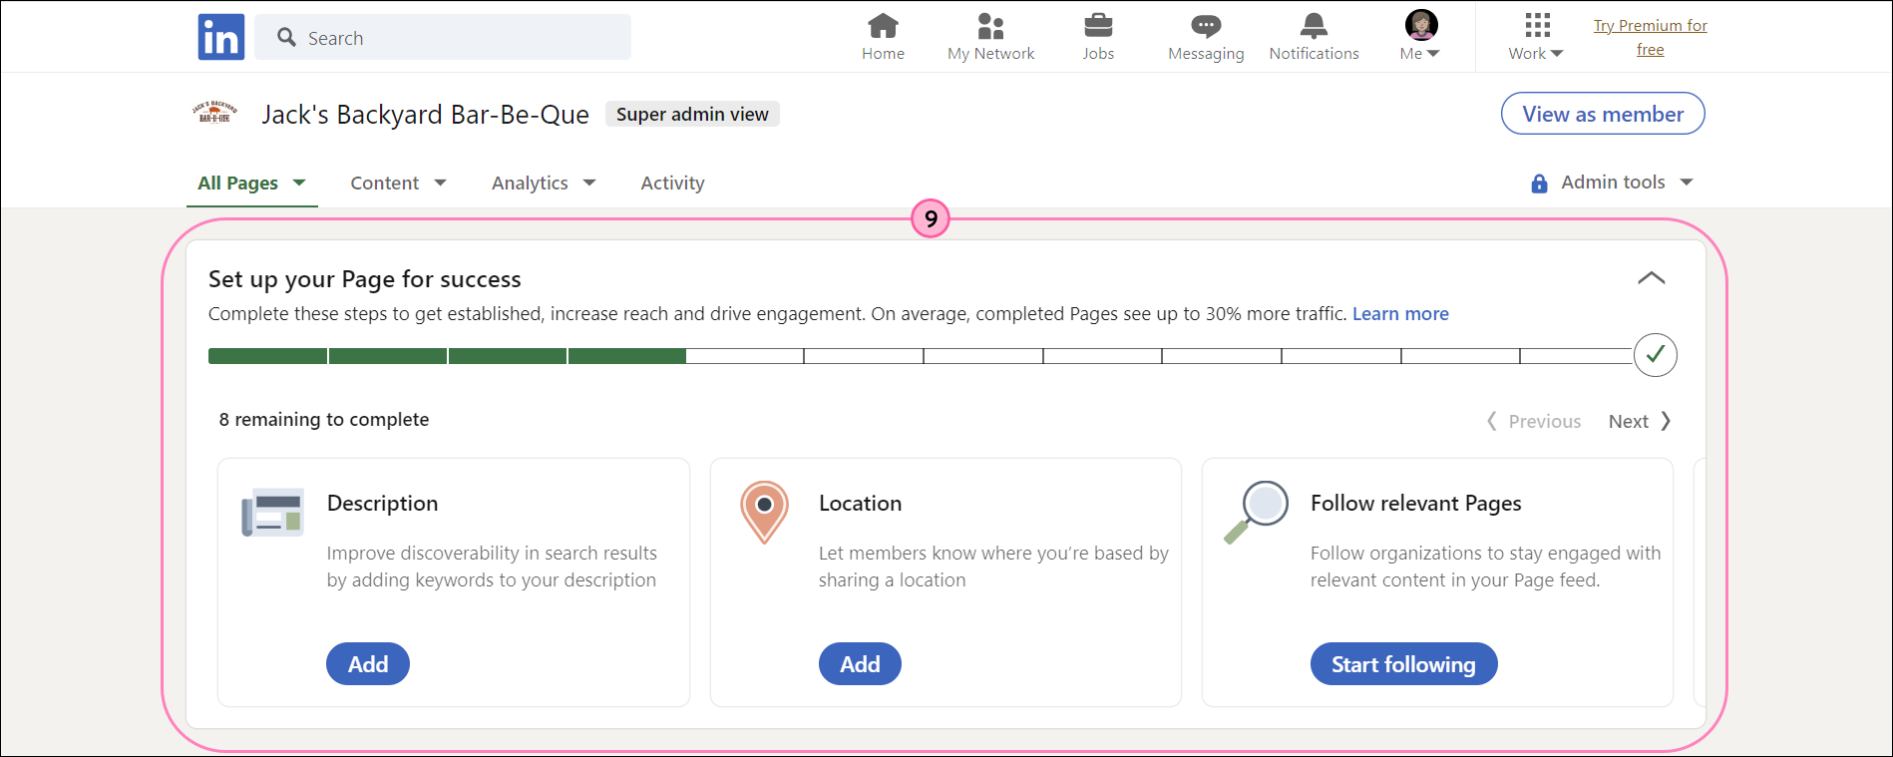
Task: Open the Admin tools dropdown arrow
Action: (x=1687, y=183)
